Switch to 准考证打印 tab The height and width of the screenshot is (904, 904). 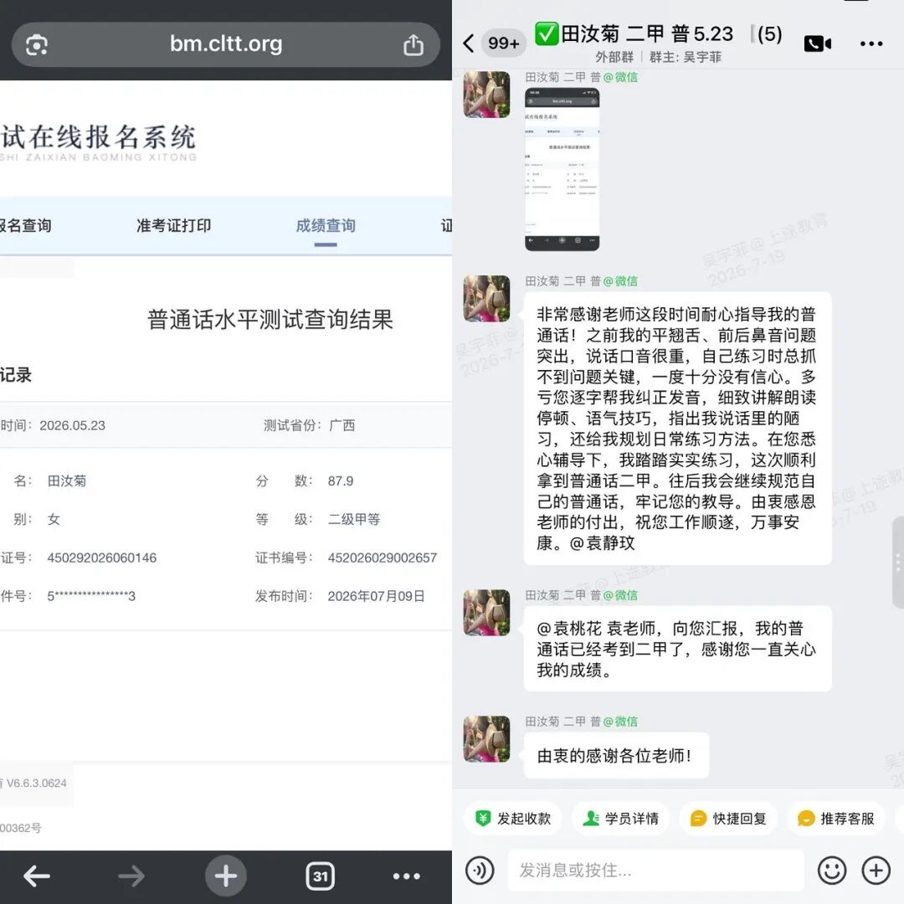[173, 225]
